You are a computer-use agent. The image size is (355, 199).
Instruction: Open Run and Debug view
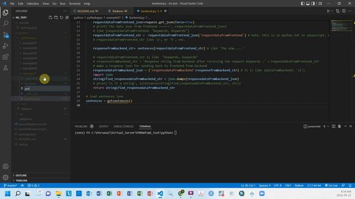click(x=6, y=46)
